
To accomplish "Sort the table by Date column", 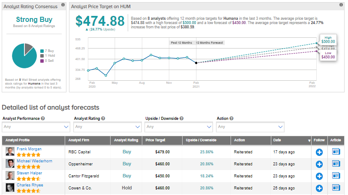I will click(291, 140).
